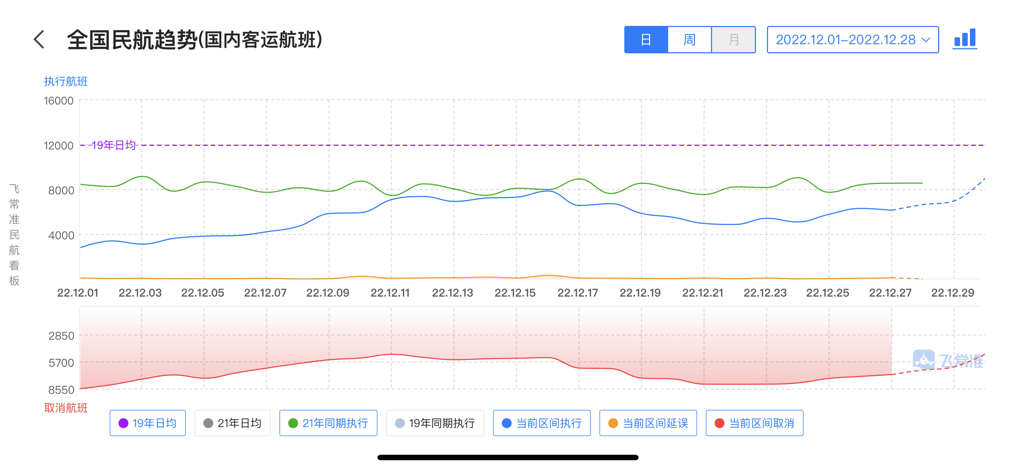Click the 22.12.17 date on the axis
This screenshot has height=469, width=1016.
coord(577,293)
